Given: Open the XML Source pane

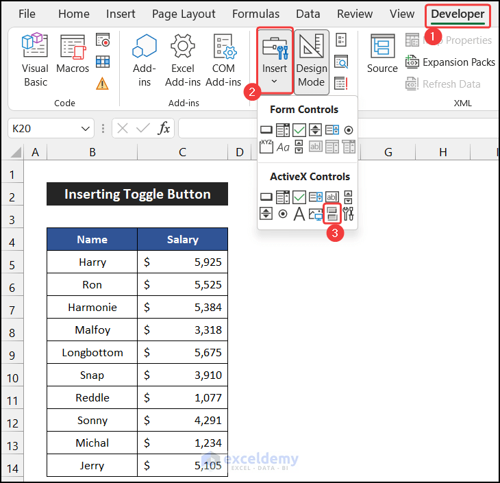Looking at the screenshot, I should (x=382, y=53).
